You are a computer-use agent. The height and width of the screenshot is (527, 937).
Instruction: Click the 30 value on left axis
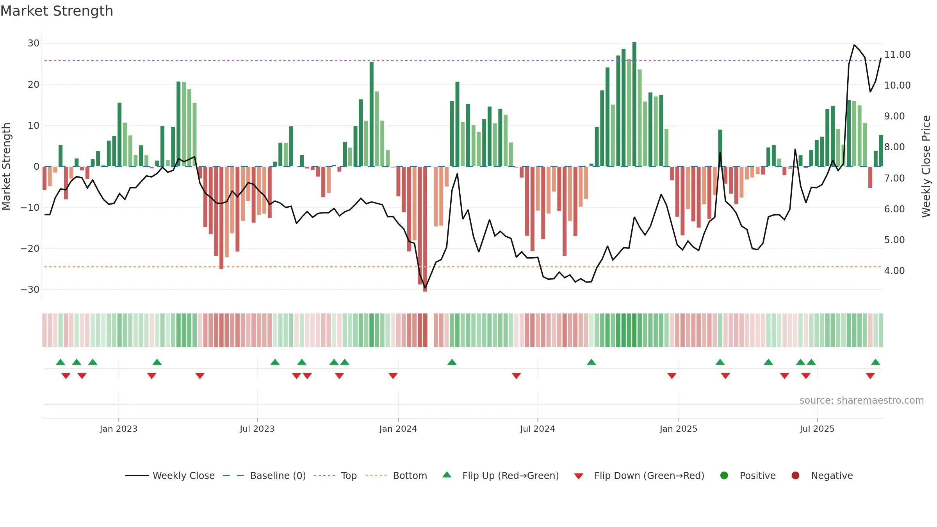tap(34, 43)
